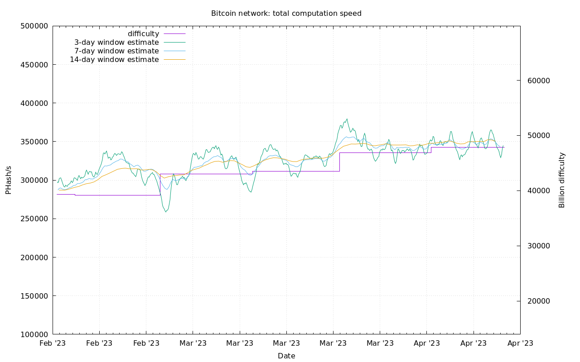Click the 150000 tick label on left axis

tap(34, 296)
